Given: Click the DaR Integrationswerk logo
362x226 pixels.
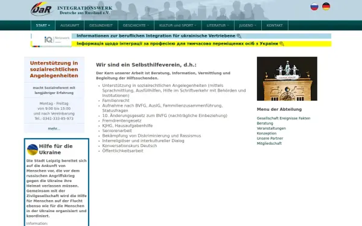Looking at the screenshot, I should click(72, 10).
